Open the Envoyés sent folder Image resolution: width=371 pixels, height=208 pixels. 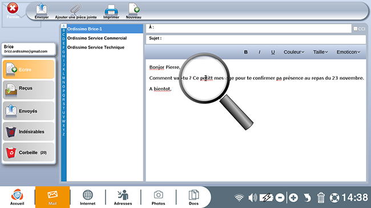point(29,111)
